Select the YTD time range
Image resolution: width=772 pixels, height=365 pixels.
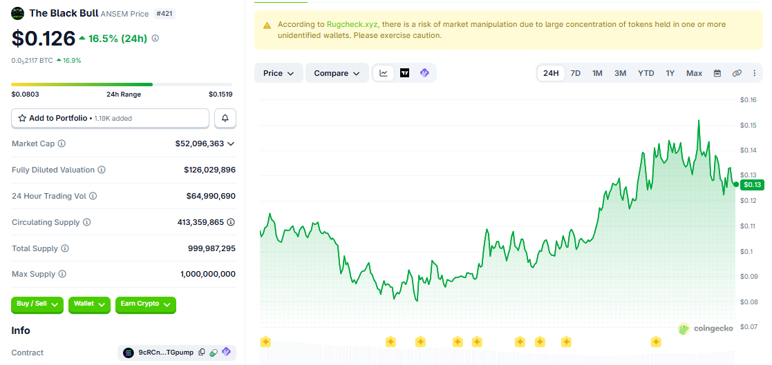tap(646, 73)
